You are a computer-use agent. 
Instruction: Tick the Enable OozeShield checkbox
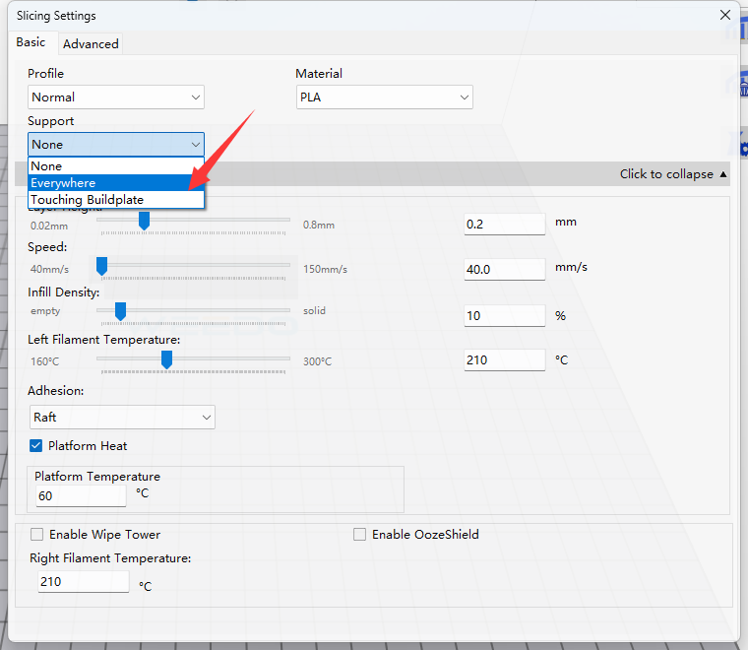coord(360,535)
